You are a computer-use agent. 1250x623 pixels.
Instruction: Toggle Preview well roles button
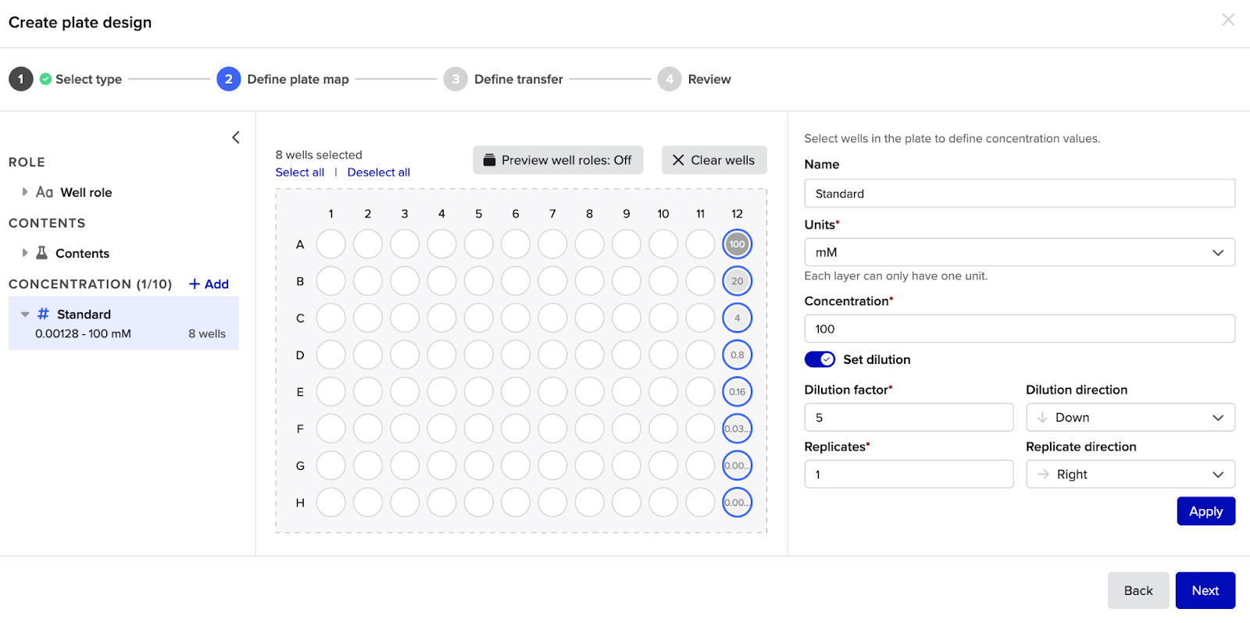(558, 160)
